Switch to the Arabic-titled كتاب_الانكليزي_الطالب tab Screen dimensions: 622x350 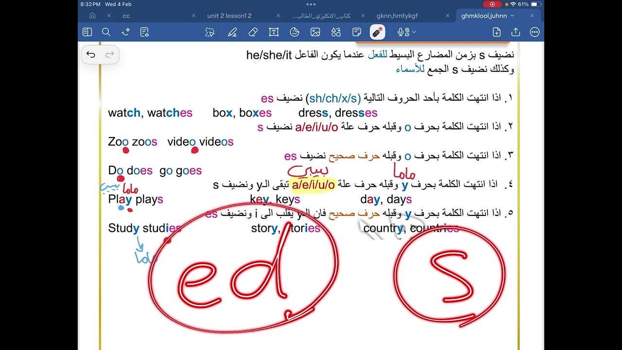point(321,16)
